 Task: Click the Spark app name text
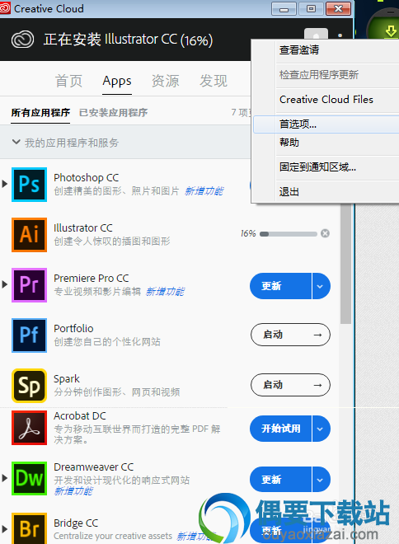[x=67, y=379]
